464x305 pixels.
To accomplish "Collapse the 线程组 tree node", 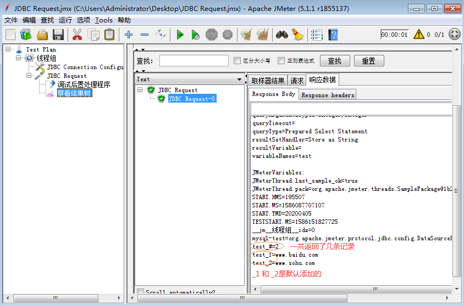I will click(x=18, y=58).
